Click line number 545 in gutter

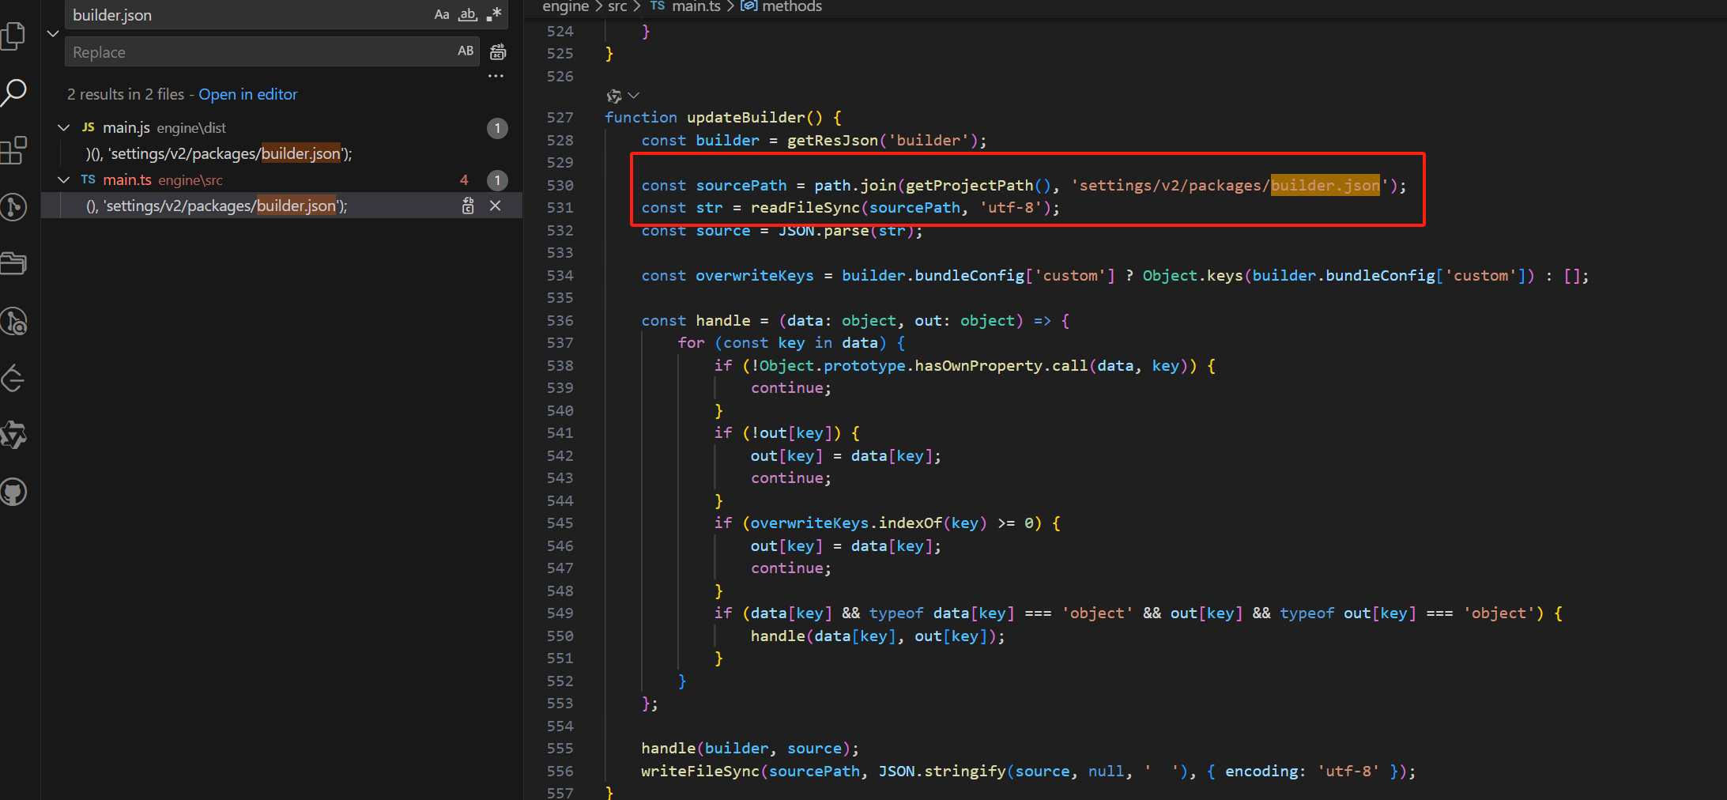[560, 523]
